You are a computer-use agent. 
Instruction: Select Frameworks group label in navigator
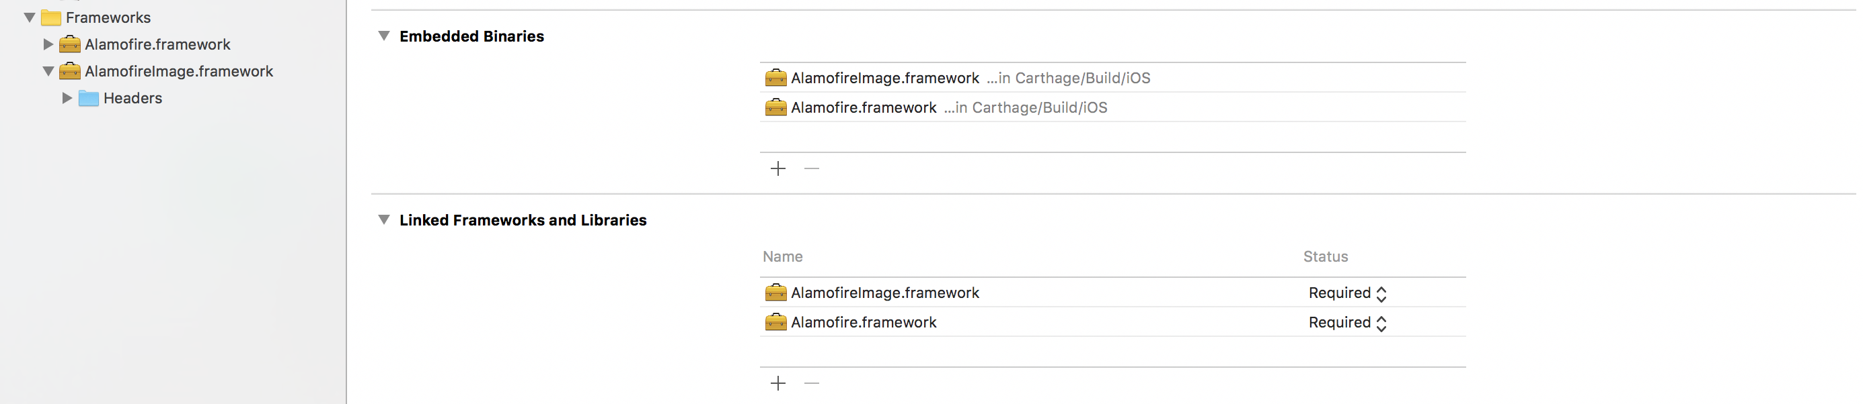click(108, 17)
